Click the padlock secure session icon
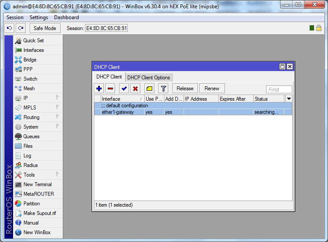 coord(319,28)
